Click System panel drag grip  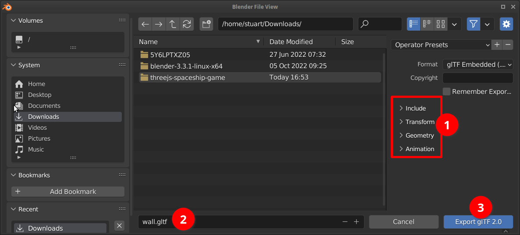click(x=122, y=65)
